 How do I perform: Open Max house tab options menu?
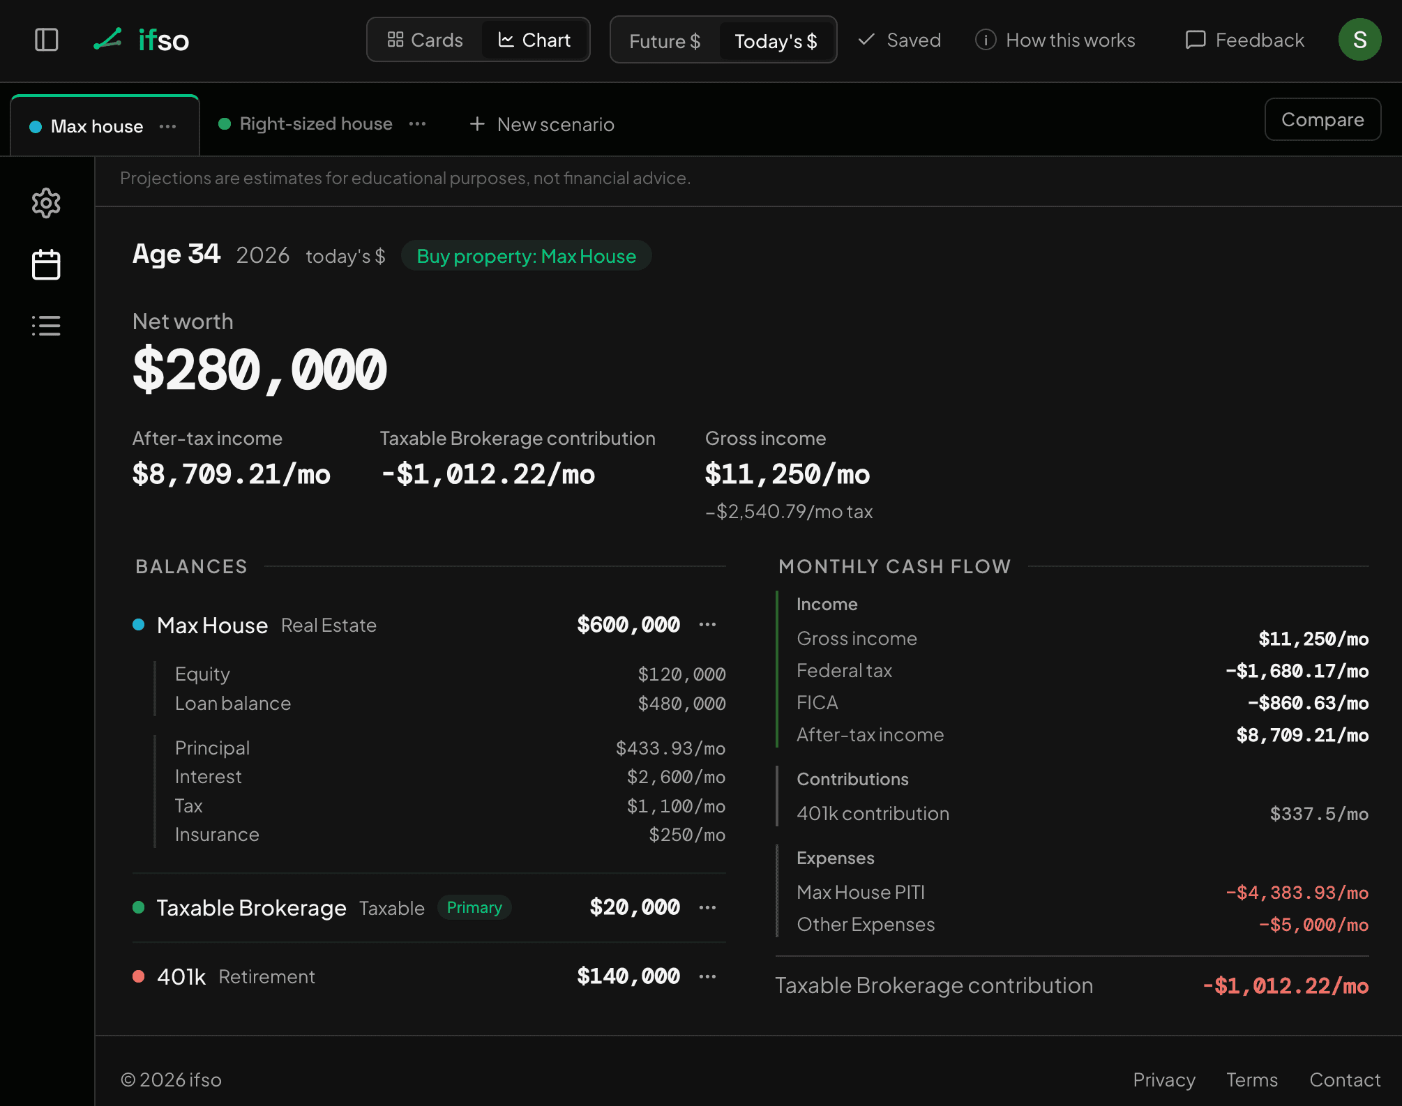tap(167, 126)
